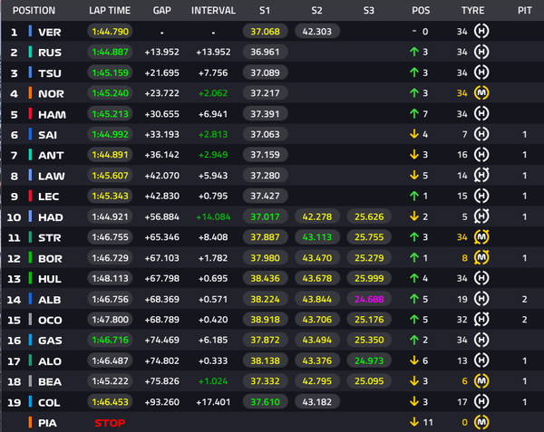Click ALB's hard tyre icon
Image resolution: width=544 pixels, height=432 pixels.
click(x=481, y=299)
